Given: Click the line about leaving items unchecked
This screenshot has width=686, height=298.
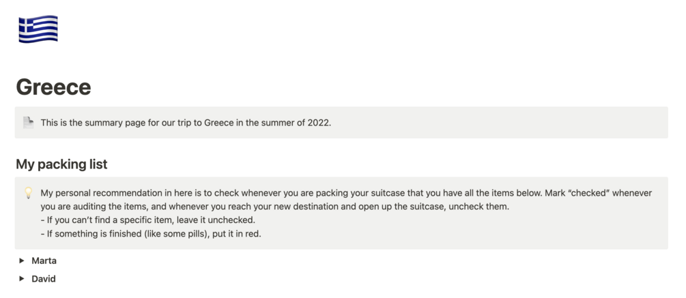Looking at the screenshot, I should point(148,220).
